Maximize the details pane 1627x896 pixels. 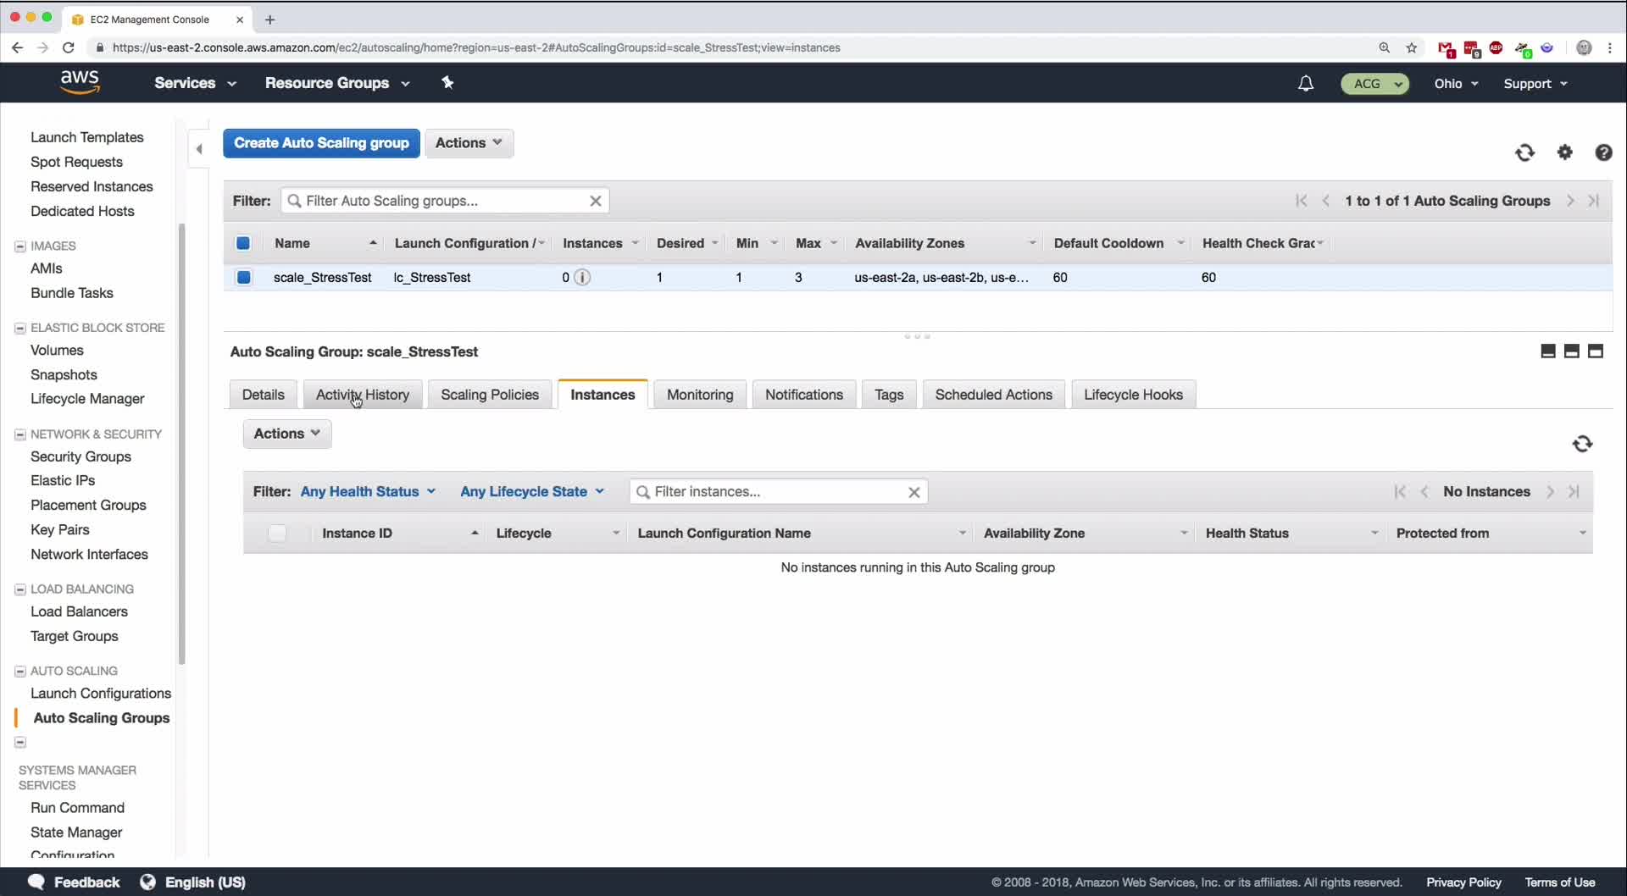pos(1596,351)
